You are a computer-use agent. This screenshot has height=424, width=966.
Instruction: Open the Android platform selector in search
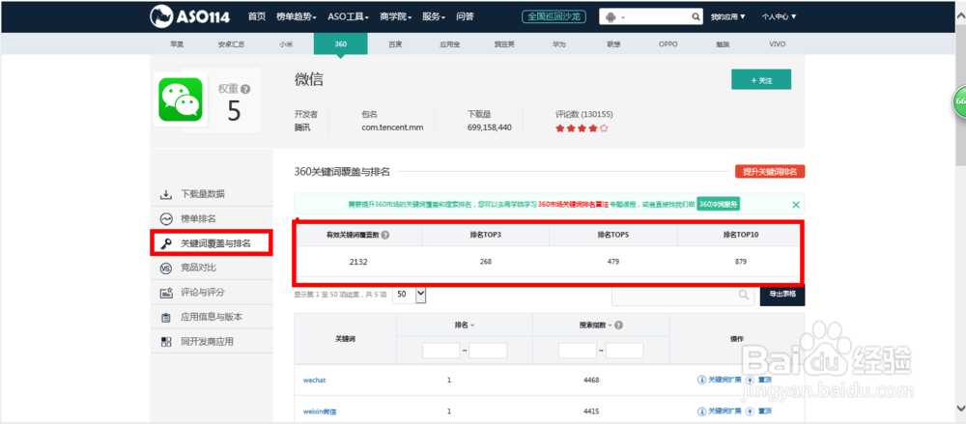pos(615,17)
